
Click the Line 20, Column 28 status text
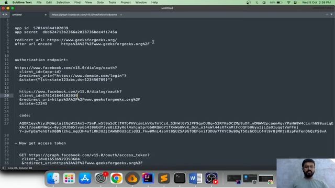(20, 168)
